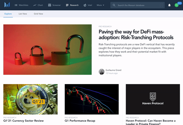Open the Screener page
Viewport: 183px width, 125px height.
(54, 5)
